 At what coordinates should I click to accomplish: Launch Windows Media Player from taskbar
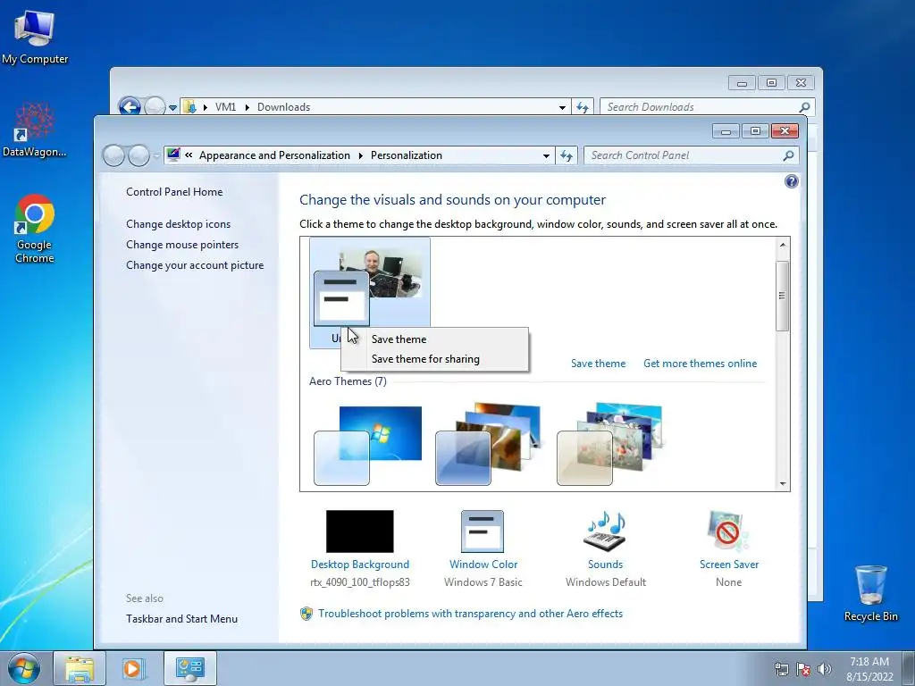pyautogui.click(x=133, y=668)
